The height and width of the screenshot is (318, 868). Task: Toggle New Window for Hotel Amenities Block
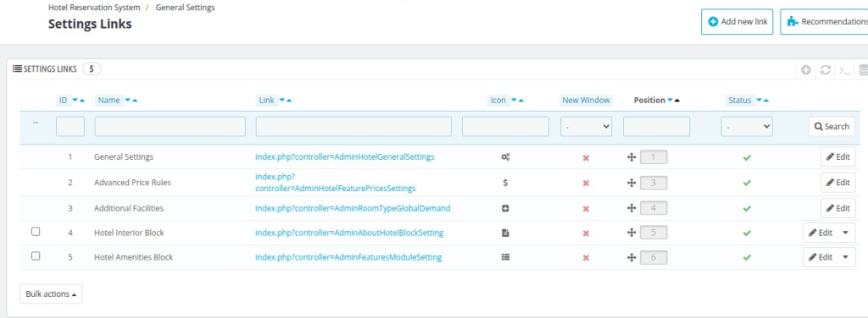(x=586, y=258)
